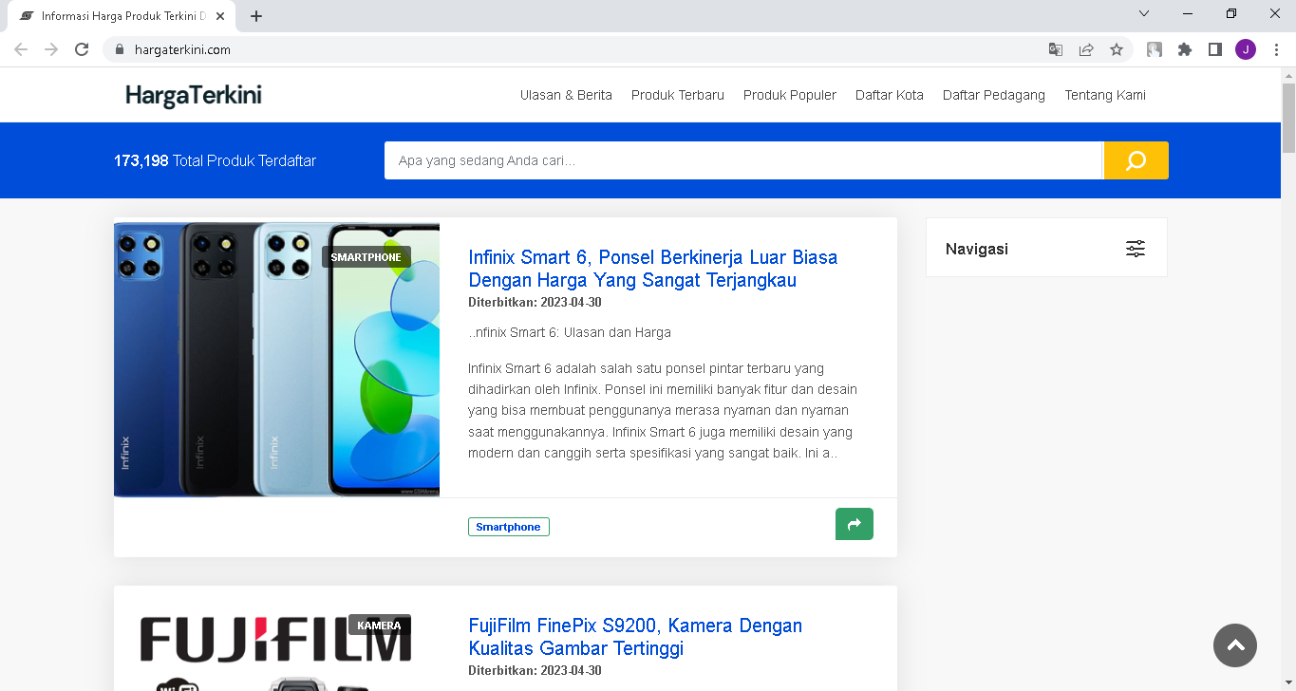The width and height of the screenshot is (1296, 691).
Task: Go back with the browser back arrow
Action: point(21,49)
